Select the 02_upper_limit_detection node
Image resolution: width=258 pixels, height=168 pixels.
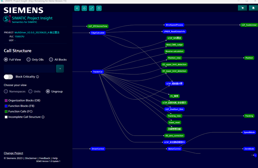[175, 64]
